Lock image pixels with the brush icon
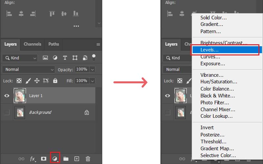Image resolution: width=263 pixels, height=164 pixels. point(28,81)
